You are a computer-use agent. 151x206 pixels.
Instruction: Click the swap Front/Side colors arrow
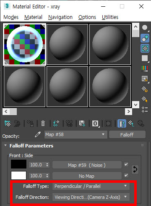(135, 169)
